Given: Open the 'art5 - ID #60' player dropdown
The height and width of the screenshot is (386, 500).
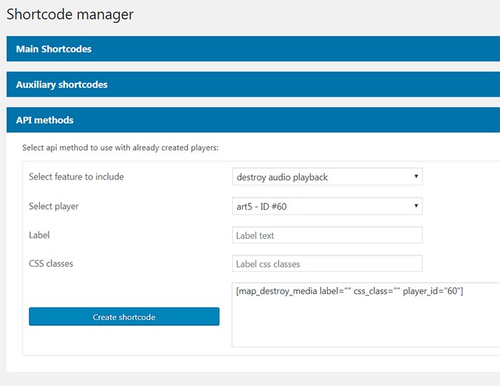Looking at the screenshot, I should click(326, 207).
